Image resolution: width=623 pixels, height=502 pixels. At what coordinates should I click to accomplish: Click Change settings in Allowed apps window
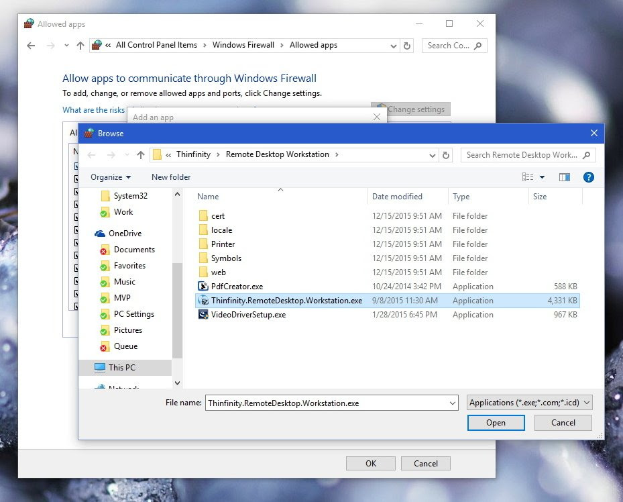410,109
